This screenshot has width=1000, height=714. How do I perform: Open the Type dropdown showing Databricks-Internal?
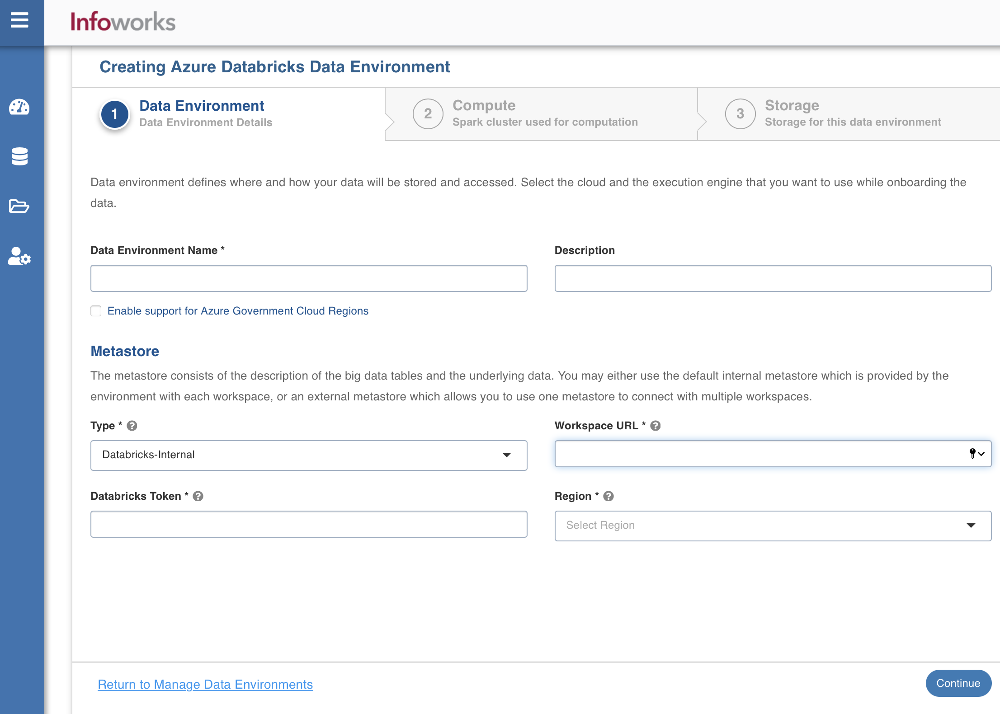point(309,455)
